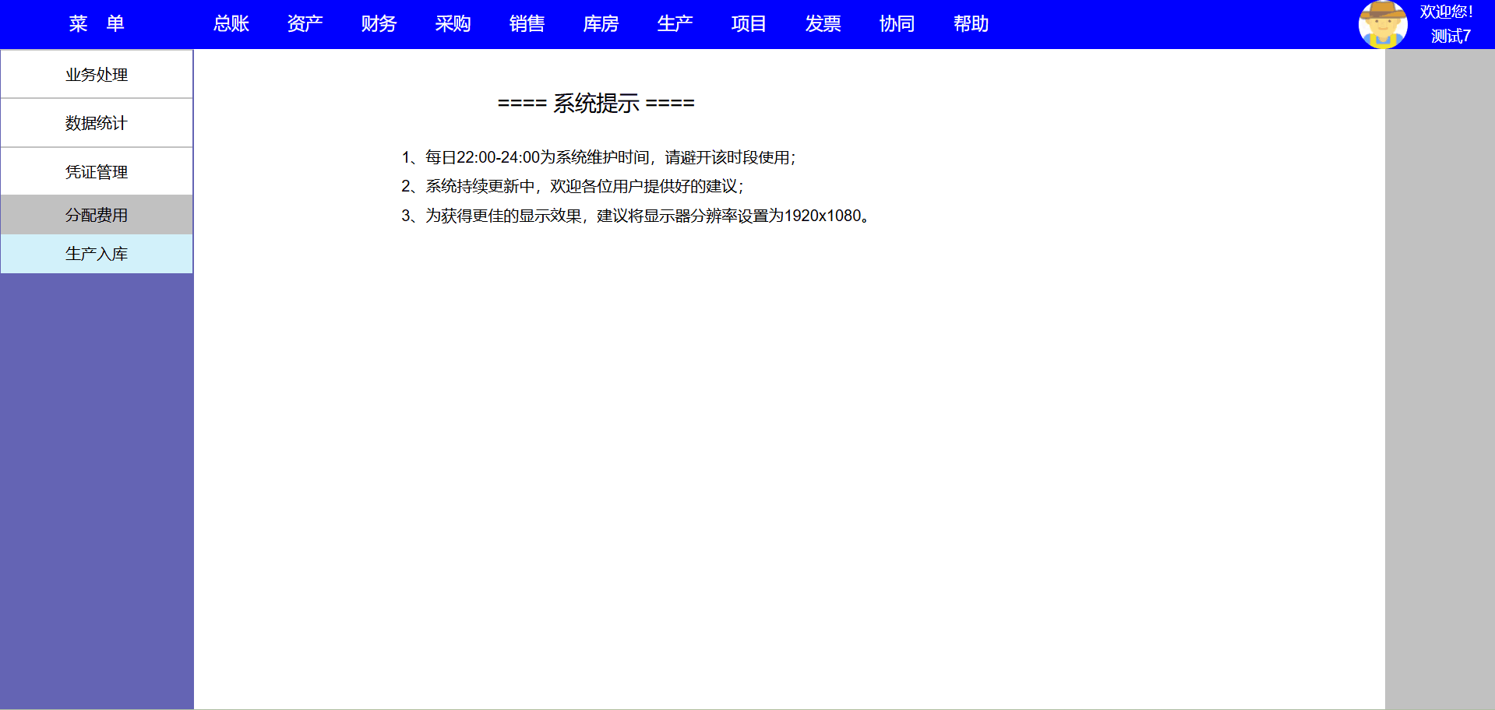Open the 资产 menu

point(305,24)
